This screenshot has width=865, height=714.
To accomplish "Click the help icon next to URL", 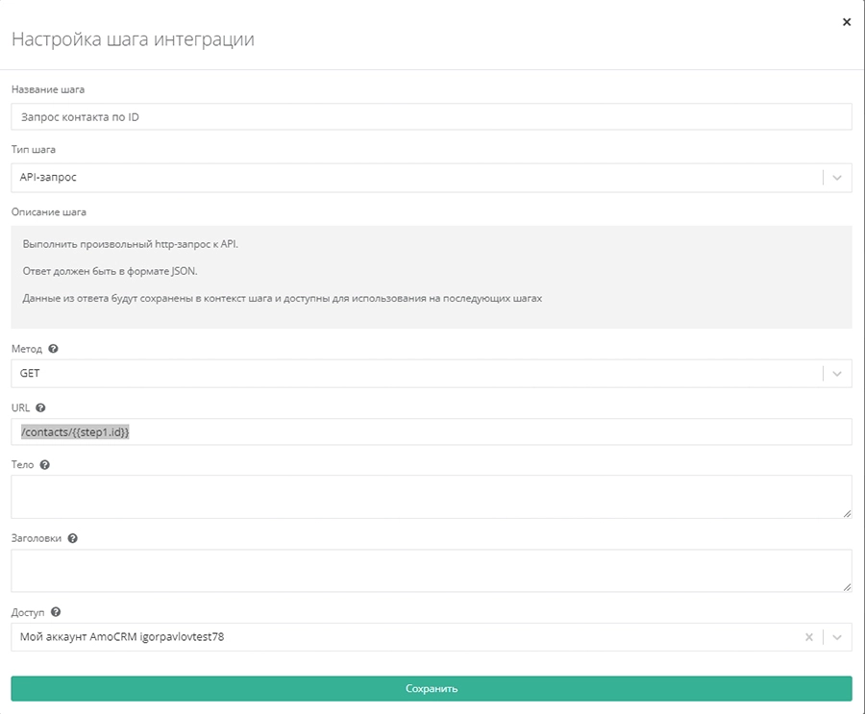I will pos(40,407).
